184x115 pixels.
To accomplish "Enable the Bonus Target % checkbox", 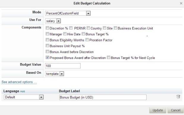I will coord(83,34).
